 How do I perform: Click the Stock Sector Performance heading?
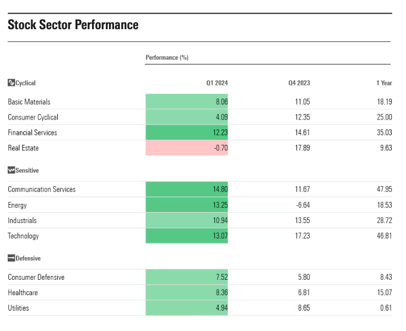[73, 25]
